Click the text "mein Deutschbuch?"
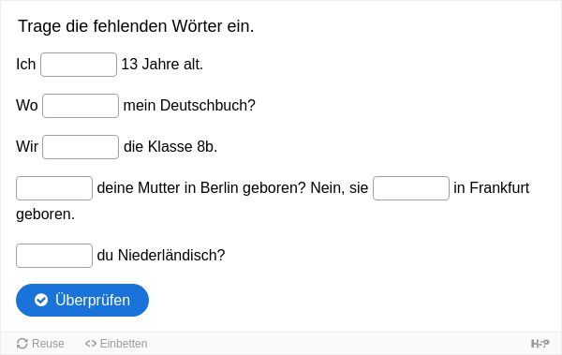Viewport: 562px width, 355px height. [x=189, y=106]
